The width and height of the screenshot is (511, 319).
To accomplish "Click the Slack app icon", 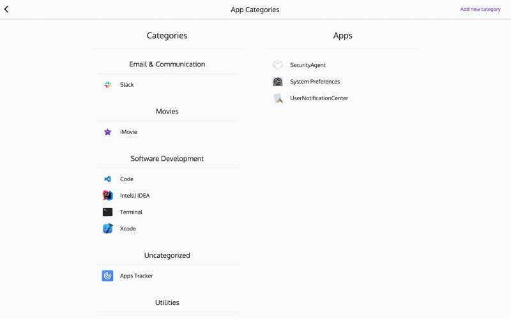I will (107, 85).
